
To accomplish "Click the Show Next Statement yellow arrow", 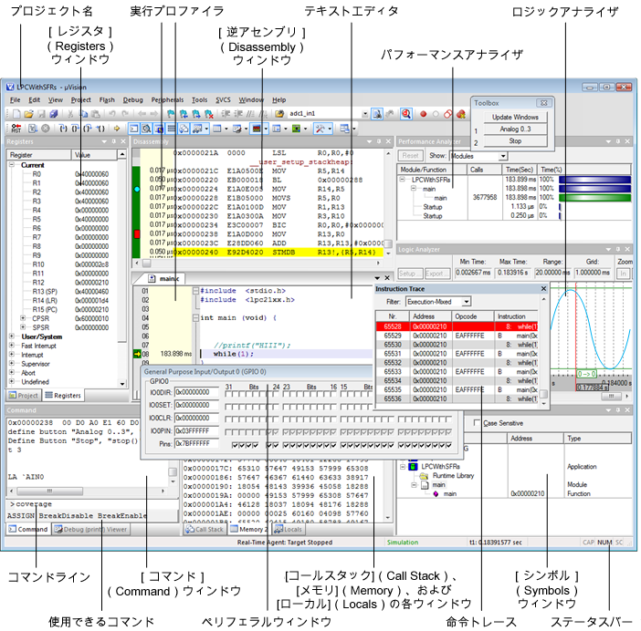I will pos(117,129).
